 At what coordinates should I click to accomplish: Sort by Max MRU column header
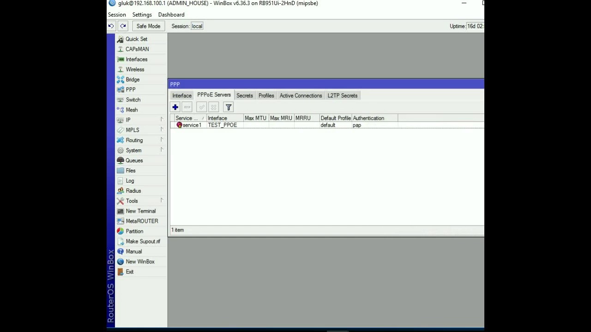[282, 119]
